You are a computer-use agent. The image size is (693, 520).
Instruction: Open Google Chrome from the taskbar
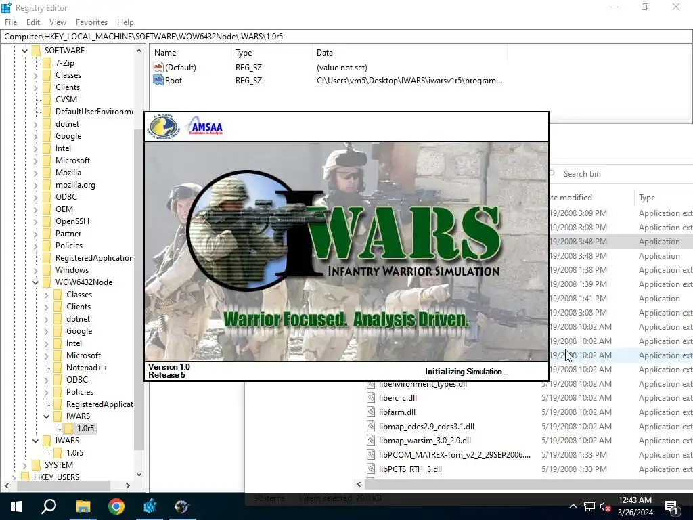[116, 506]
